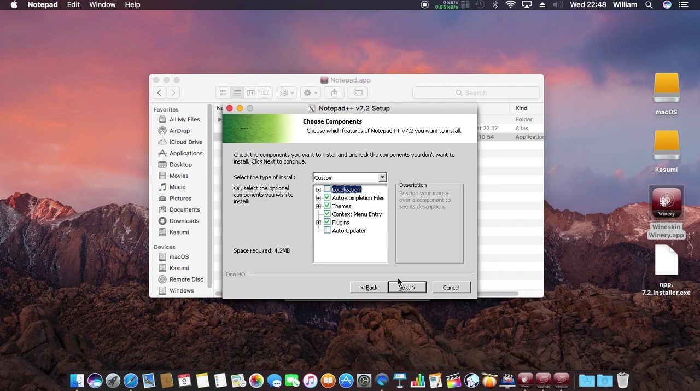Uncheck the Context Menu Entry checkbox
This screenshot has height=391, width=700.
[x=327, y=214]
